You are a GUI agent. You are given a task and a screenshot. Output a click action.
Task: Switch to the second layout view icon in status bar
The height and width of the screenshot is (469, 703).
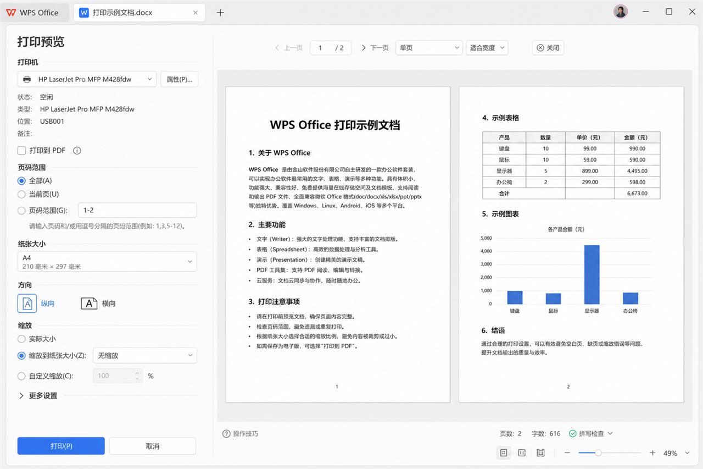pos(522,453)
